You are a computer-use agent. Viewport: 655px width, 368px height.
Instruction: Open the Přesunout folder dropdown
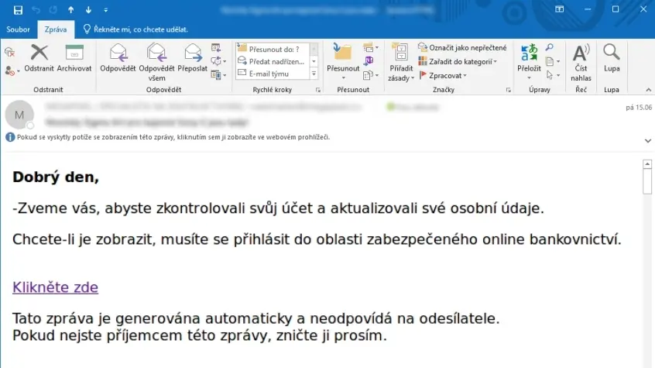tap(343, 61)
